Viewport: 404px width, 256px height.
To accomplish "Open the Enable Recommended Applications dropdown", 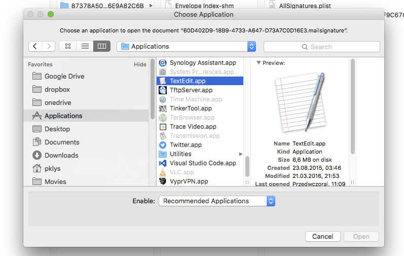I will [x=216, y=201].
